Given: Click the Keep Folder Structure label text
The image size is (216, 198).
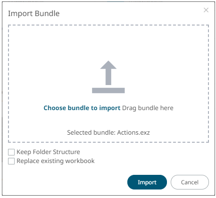Looking at the screenshot, I should [48, 152].
